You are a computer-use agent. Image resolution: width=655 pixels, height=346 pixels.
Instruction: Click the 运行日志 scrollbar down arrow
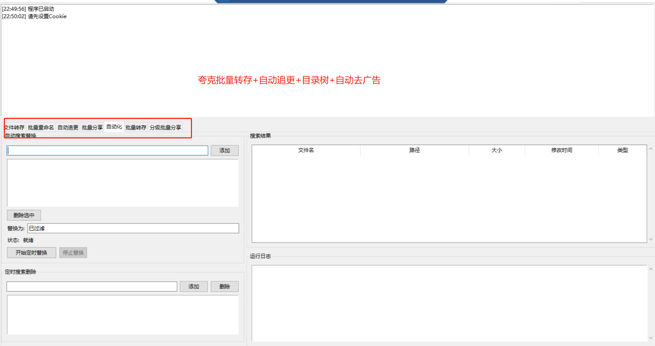coord(651,338)
